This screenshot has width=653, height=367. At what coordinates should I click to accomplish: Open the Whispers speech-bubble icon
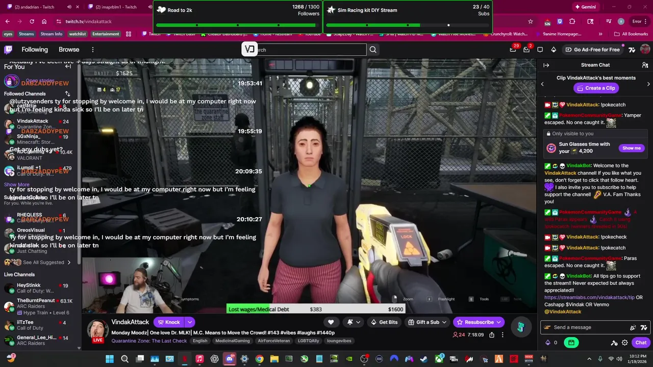[x=540, y=49]
